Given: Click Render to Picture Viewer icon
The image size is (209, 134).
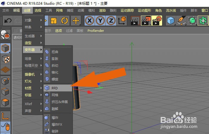Looking at the screenshot, I should pyautogui.click(x=146, y=21).
